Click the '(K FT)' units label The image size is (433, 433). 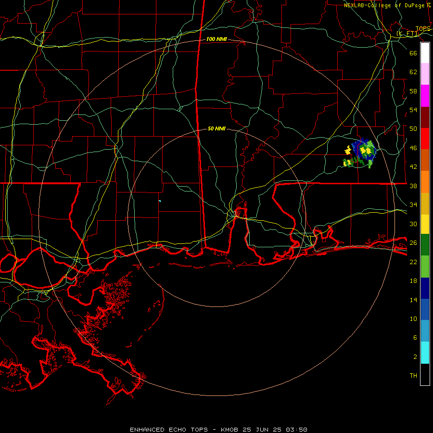[408, 34]
